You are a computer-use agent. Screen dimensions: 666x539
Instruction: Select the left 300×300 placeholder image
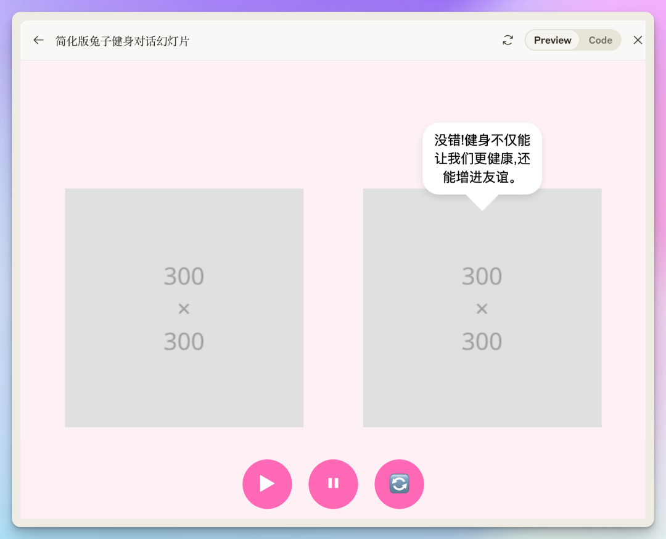click(184, 383)
